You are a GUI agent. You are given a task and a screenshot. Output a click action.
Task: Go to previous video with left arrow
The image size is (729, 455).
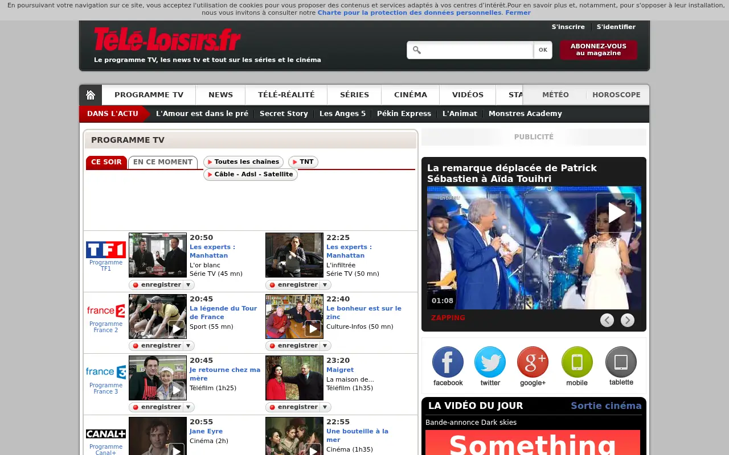pyautogui.click(x=607, y=320)
